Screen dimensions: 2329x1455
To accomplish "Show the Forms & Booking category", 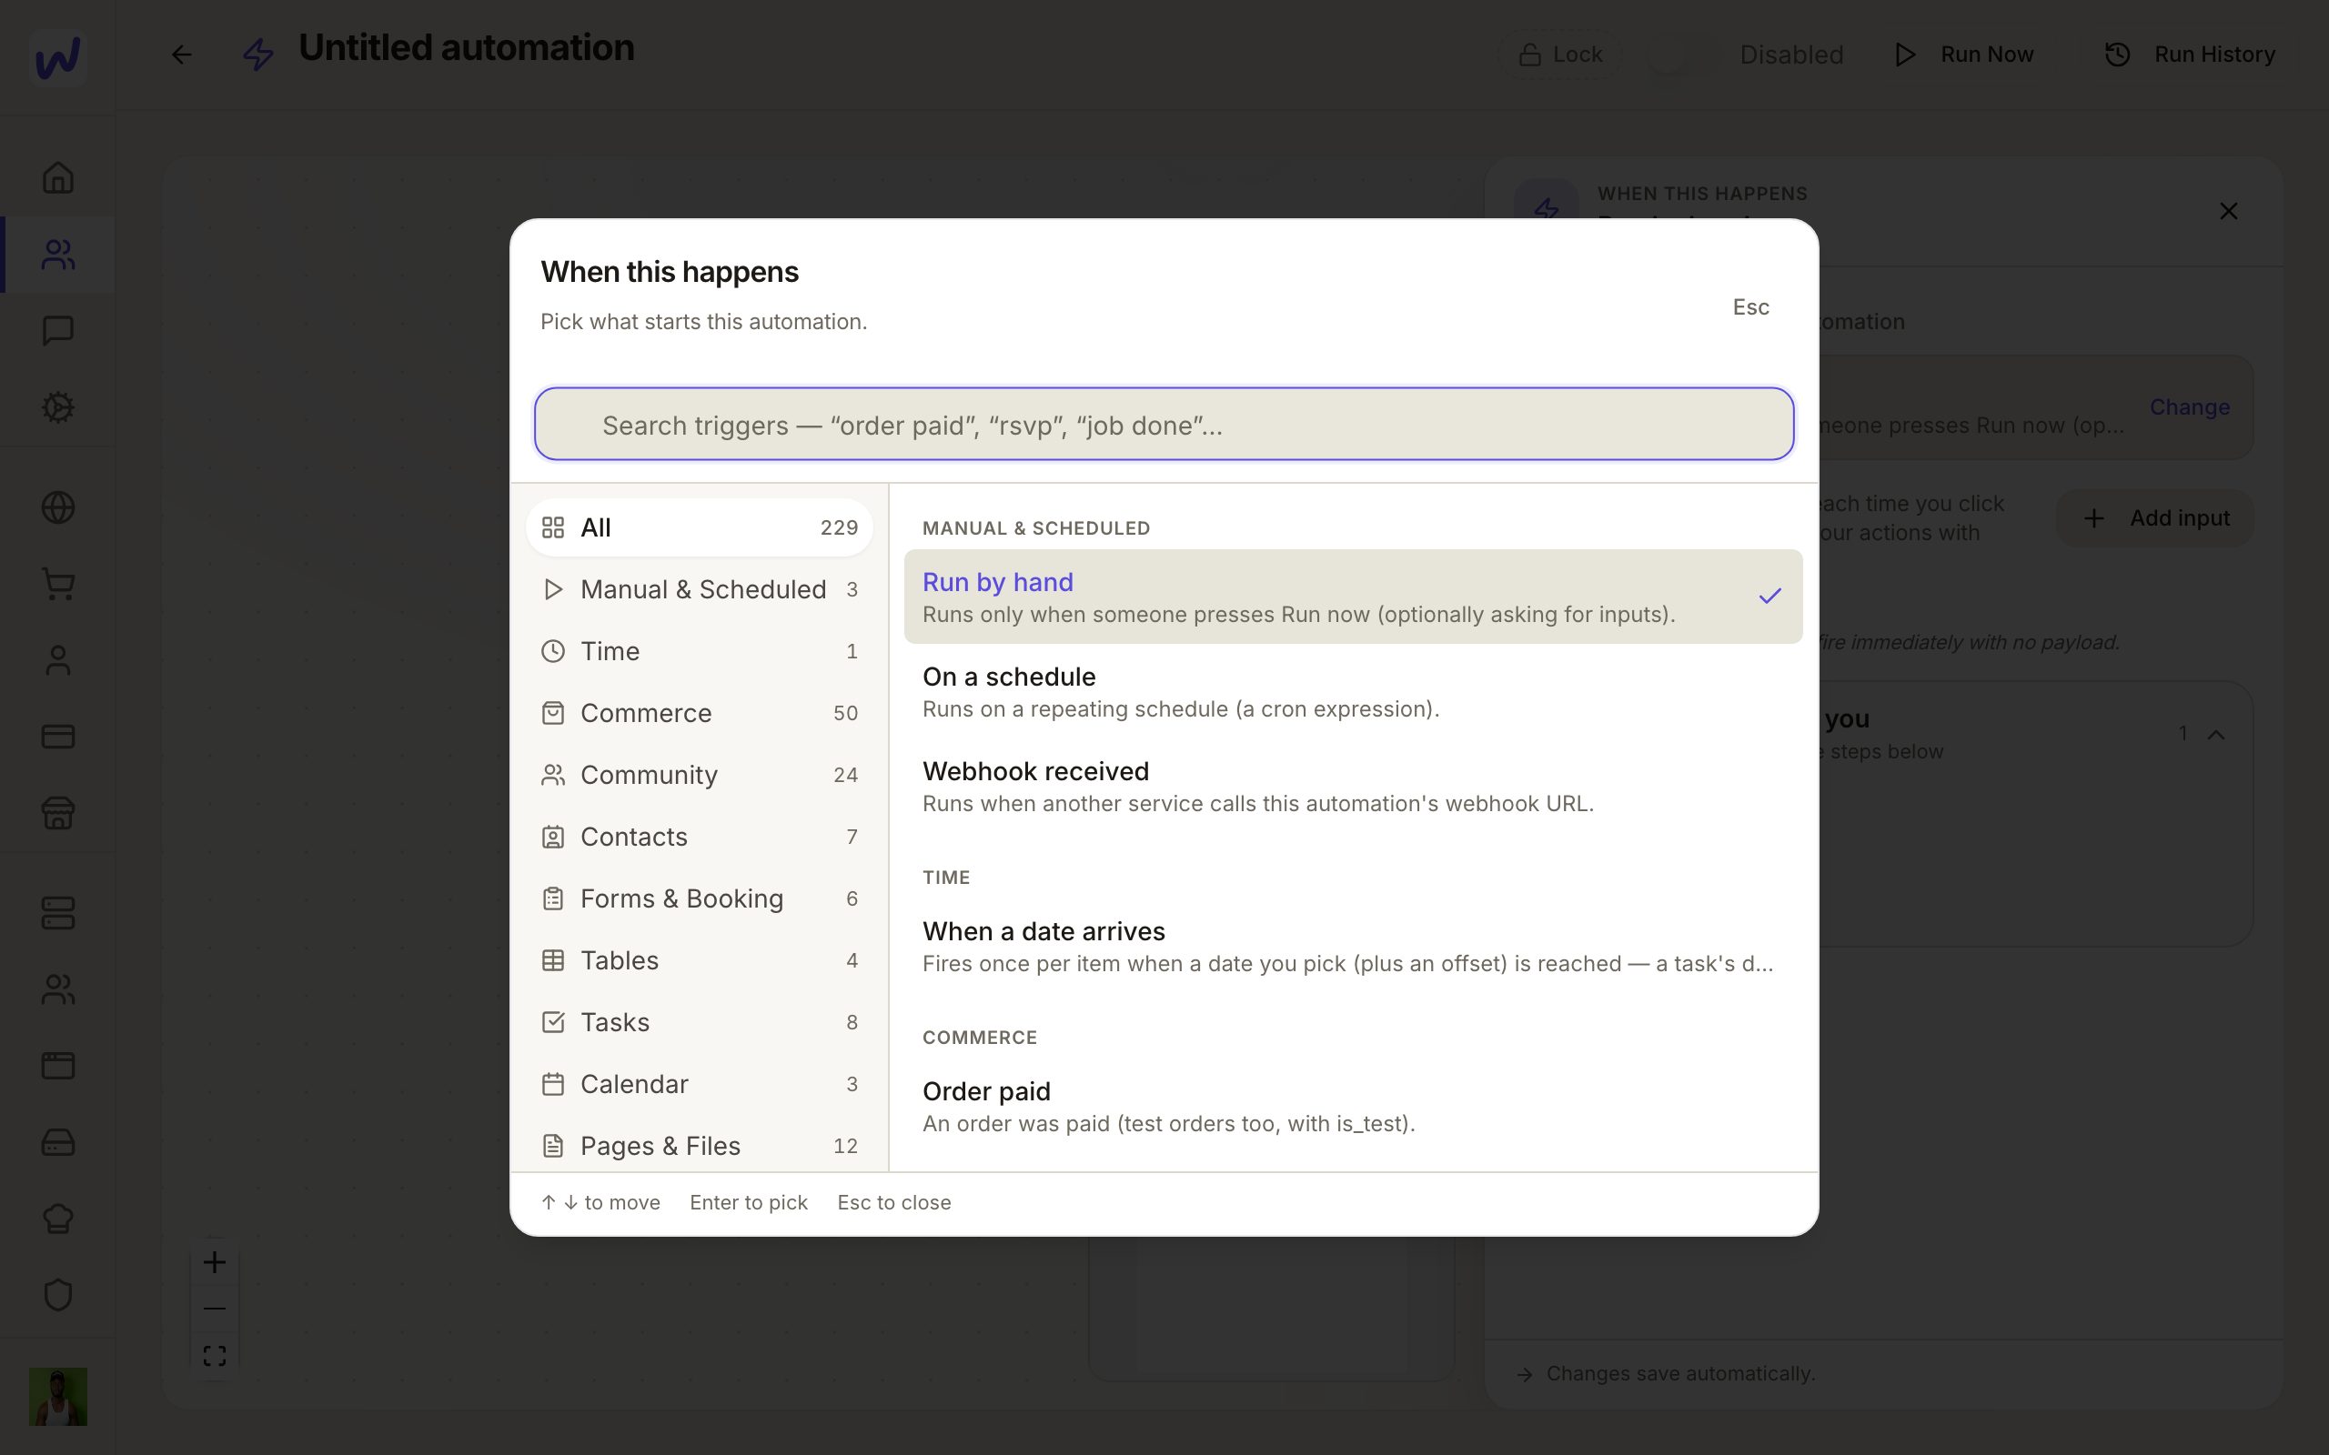I will [x=699, y=898].
